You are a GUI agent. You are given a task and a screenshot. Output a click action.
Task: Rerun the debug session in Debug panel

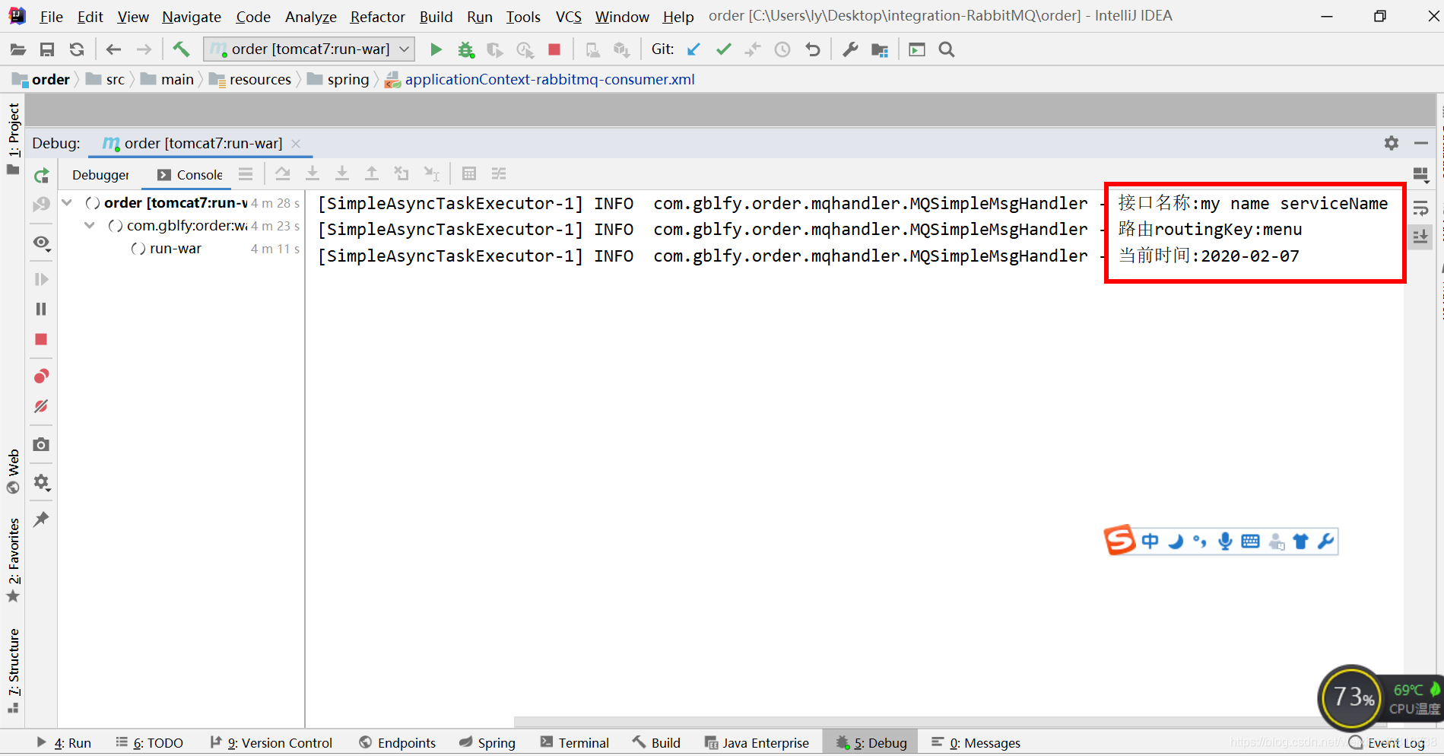(x=41, y=176)
